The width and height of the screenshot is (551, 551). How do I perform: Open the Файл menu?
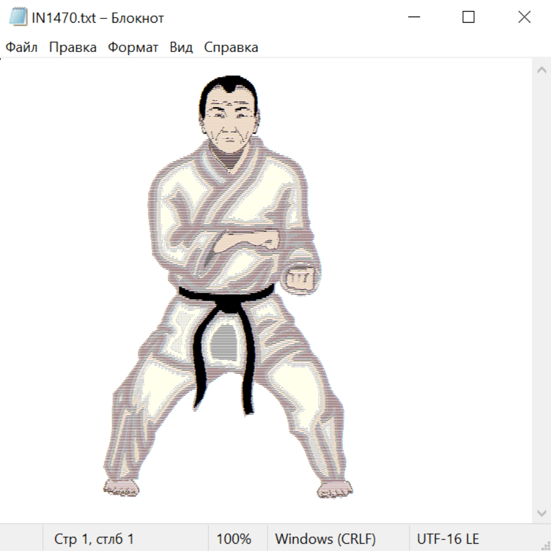pyautogui.click(x=21, y=47)
